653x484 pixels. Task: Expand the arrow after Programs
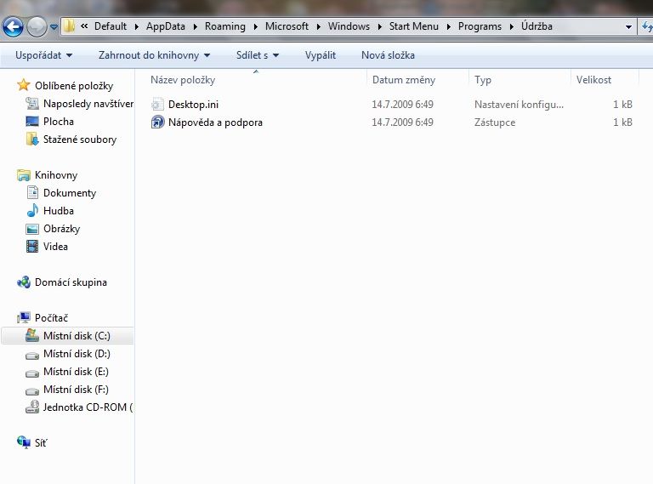(x=512, y=26)
